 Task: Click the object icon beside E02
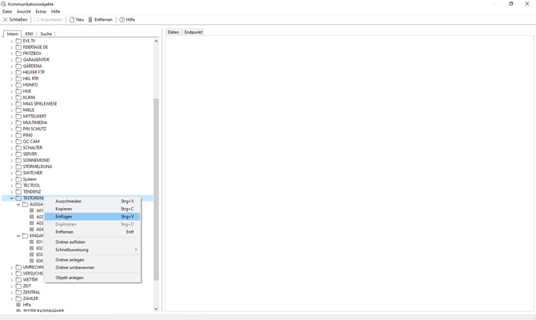[32, 248]
